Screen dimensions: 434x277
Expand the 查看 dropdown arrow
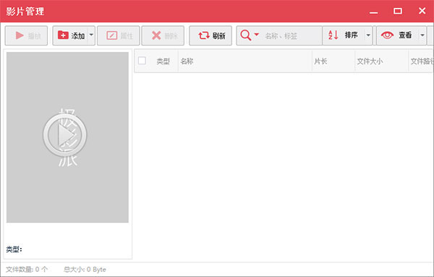(422, 35)
